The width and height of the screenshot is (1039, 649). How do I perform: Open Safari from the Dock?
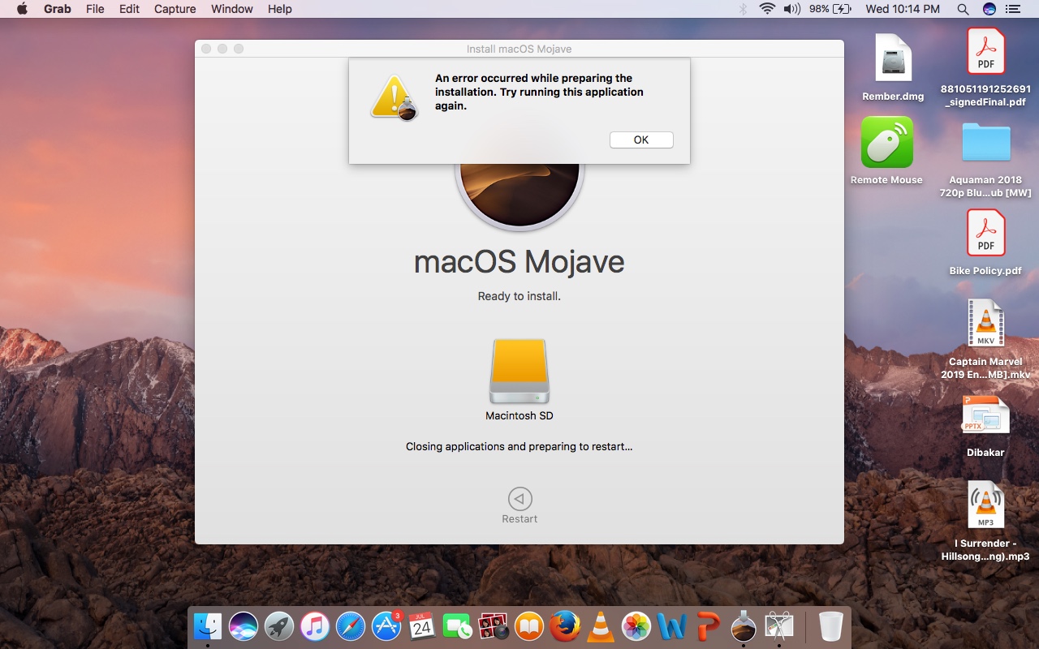pyautogui.click(x=351, y=626)
